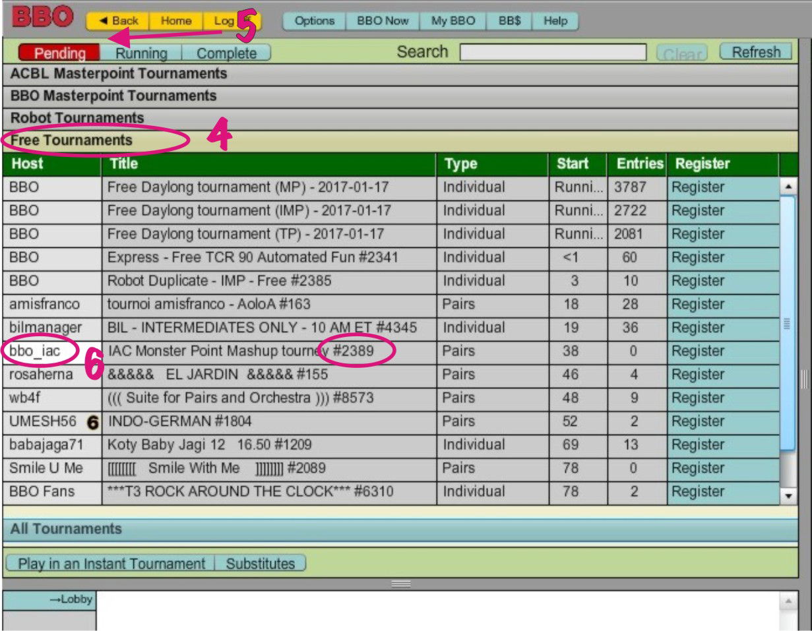Refresh the tournament list
Viewport: 812px width, 631px height.
tap(755, 52)
